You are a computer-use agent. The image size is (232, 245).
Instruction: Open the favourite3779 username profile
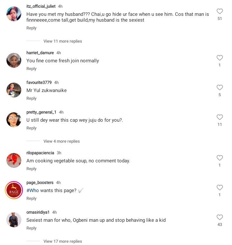pos(39,83)
